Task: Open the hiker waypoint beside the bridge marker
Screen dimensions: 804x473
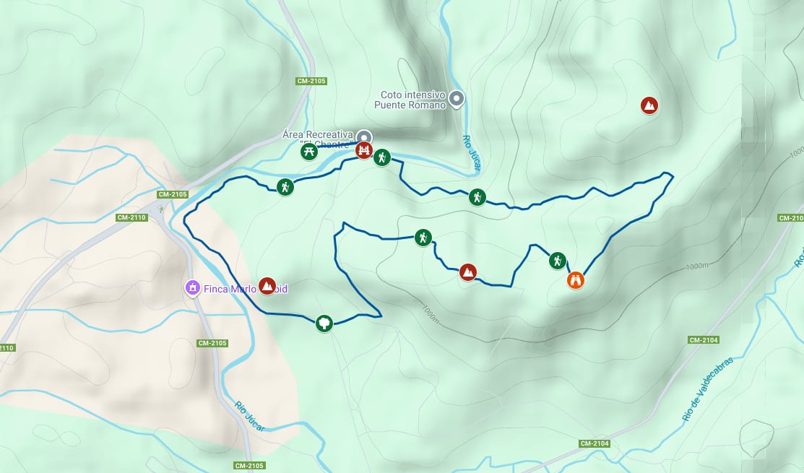Action: point(382,157)
